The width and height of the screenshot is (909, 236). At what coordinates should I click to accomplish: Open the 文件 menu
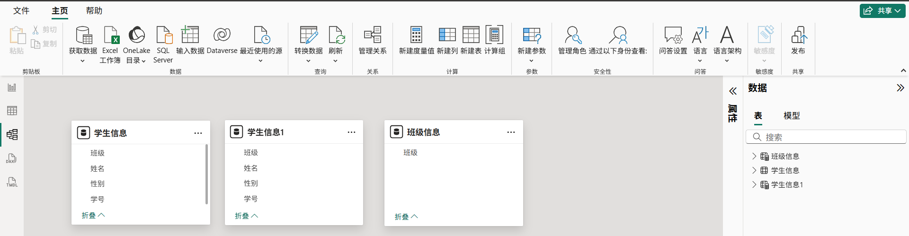[21, 10]
